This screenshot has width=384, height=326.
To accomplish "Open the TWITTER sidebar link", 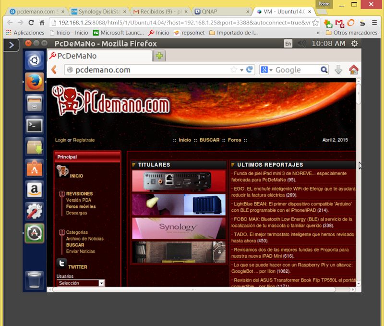I will (78, 267).
